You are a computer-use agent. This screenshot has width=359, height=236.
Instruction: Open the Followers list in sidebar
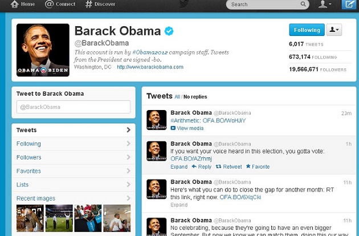(74, 157)
